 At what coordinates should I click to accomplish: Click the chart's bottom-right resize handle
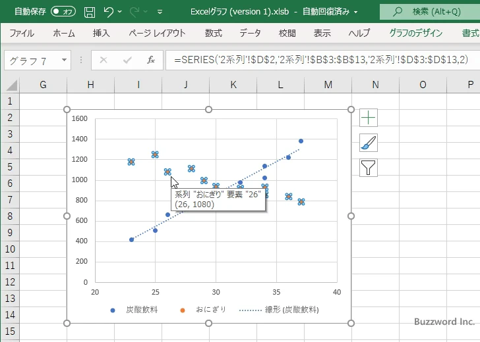click(351, 323)
